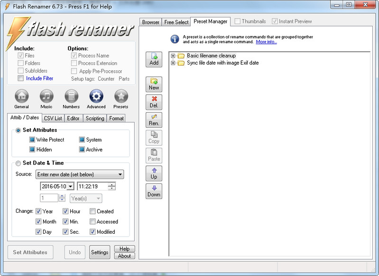Click Sync file date folder icon
Screen dimensions: 379x276
tap(181, 63)
